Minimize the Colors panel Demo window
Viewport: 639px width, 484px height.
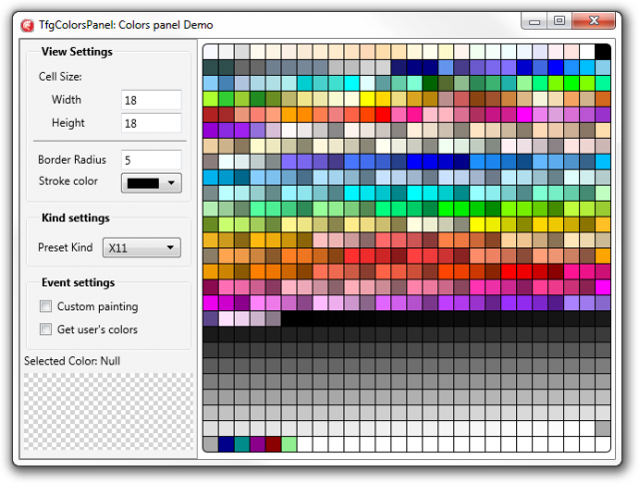click(534, 21)
